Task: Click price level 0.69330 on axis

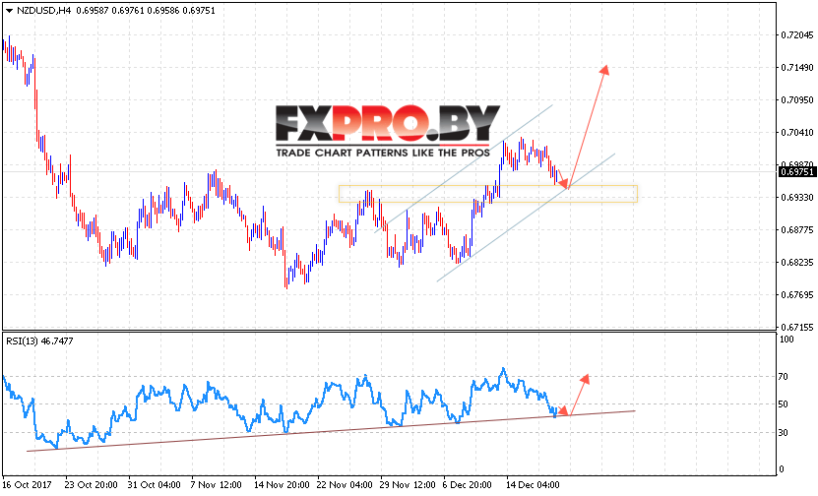Action: pyautogui.click(x=797, y=197)
